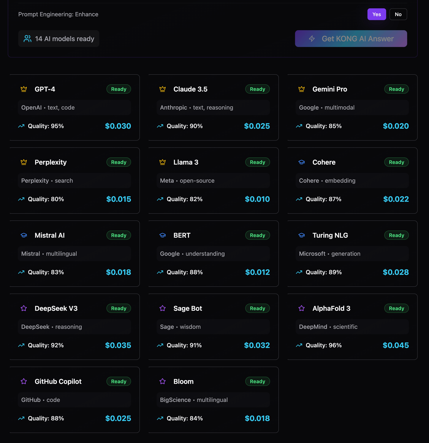
Task: Click the crown icon beside GPT-4
Action: tap(24, 89)
